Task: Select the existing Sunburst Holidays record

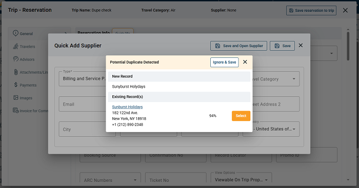Action: 241,116
